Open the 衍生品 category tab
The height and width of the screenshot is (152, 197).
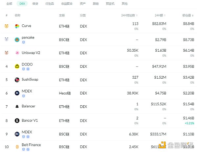point(50,4)
